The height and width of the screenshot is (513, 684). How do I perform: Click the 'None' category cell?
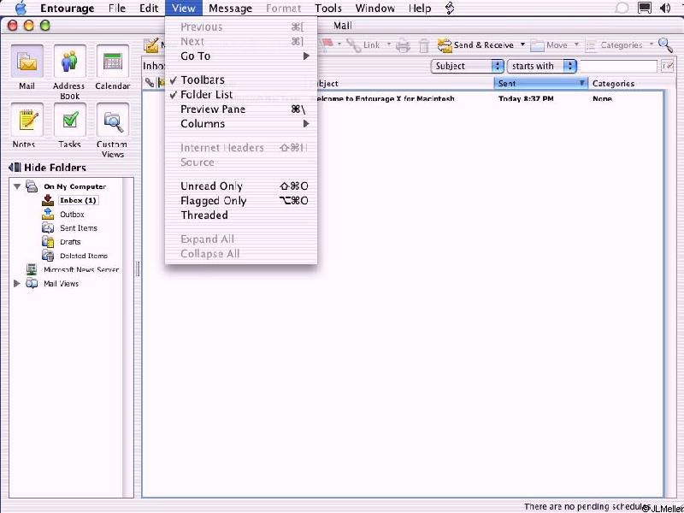(x=602, y=98)
